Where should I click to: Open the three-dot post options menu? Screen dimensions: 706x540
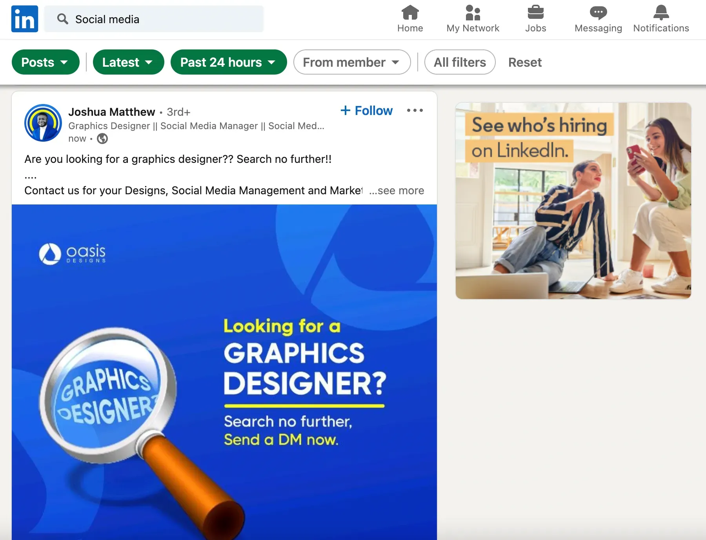point(415,111)
